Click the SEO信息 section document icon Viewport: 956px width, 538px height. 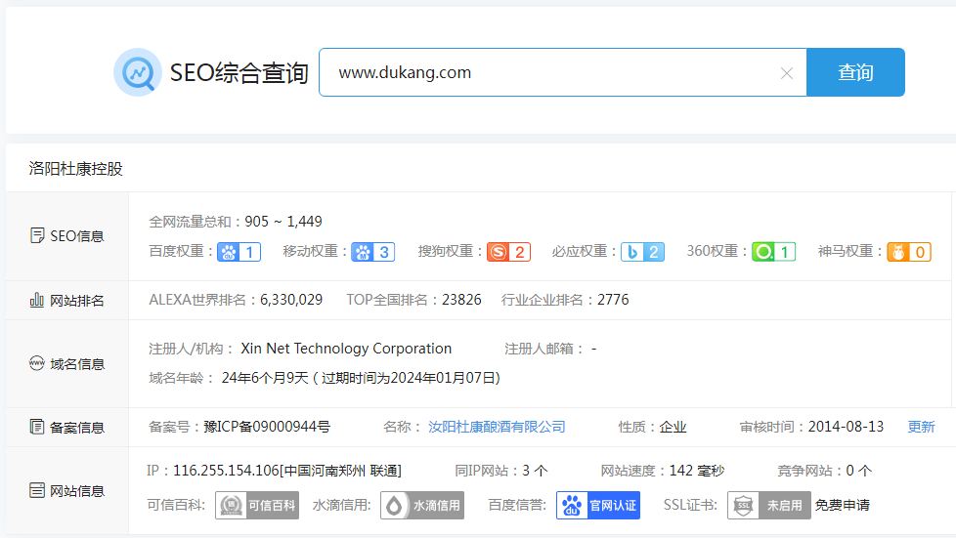[x=37, y=235]
